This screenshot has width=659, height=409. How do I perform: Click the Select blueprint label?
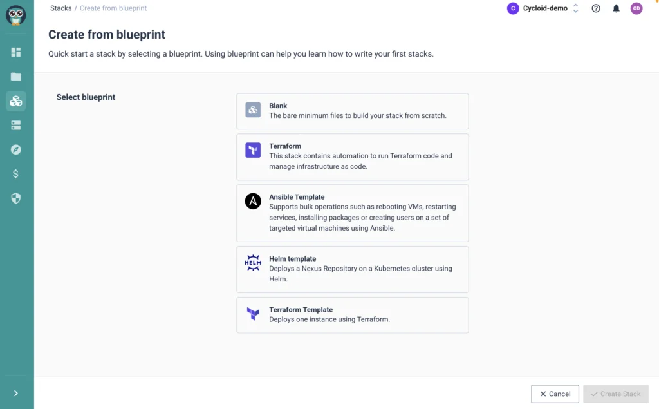pos(86,97)
